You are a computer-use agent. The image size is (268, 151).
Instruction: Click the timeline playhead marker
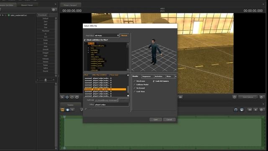tap(64, 117)
